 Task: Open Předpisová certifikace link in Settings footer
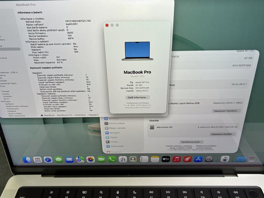tap(206, 146)
